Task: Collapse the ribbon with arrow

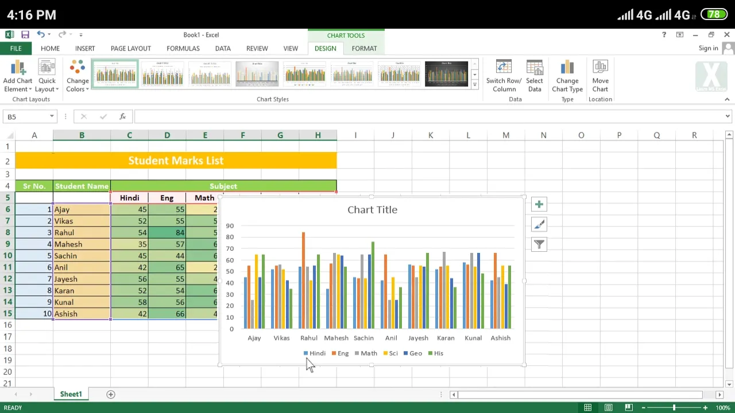Action: 727,99
